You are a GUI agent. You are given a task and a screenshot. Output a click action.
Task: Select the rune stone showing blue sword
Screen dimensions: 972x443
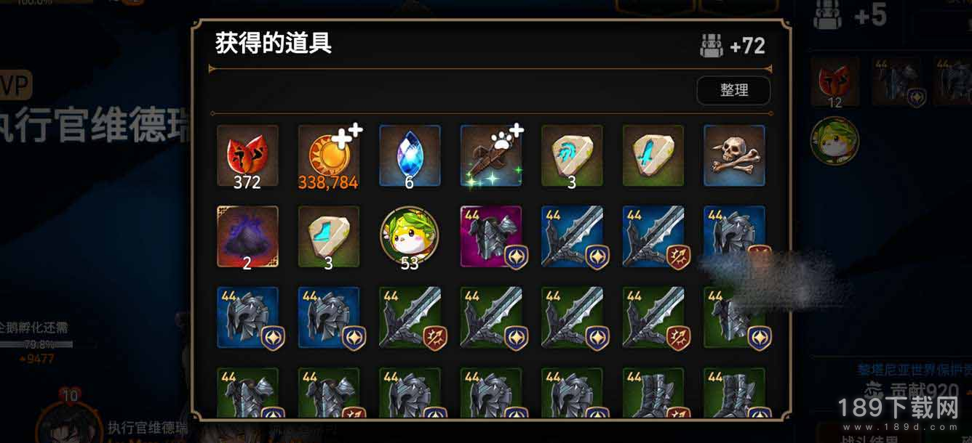click(x=653, y=156)
